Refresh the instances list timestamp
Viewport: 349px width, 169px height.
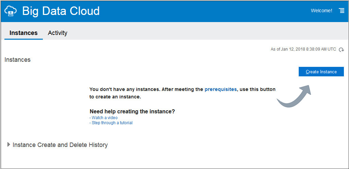pos(341,50)
